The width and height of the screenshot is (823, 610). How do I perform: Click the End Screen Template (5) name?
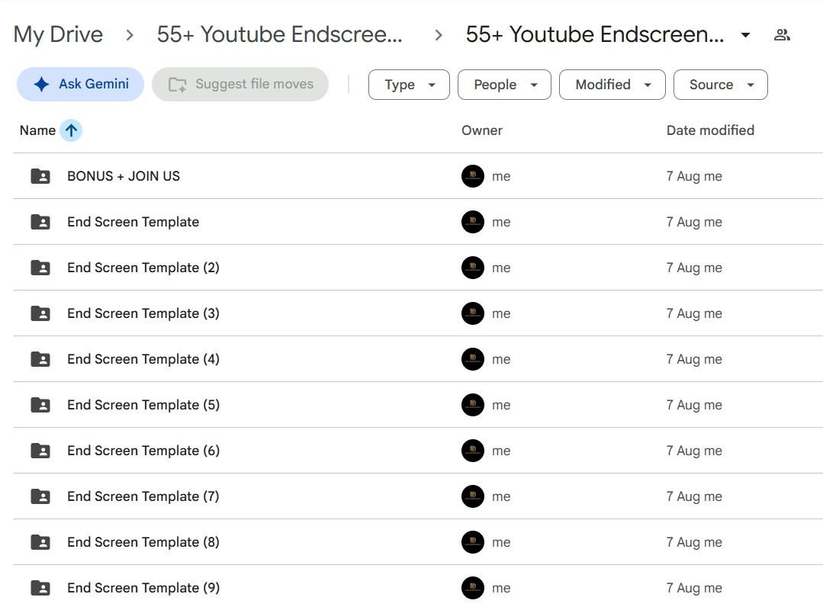(x=143, y=405)
